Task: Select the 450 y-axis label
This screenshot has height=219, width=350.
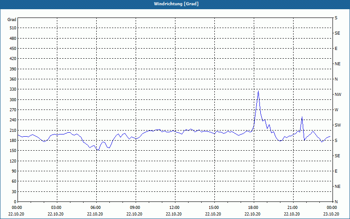Action: 13,49
